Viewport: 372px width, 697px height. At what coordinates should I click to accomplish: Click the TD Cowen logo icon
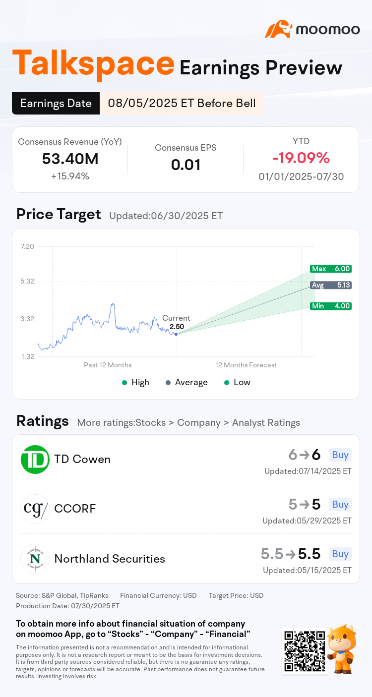click(35, 460)
